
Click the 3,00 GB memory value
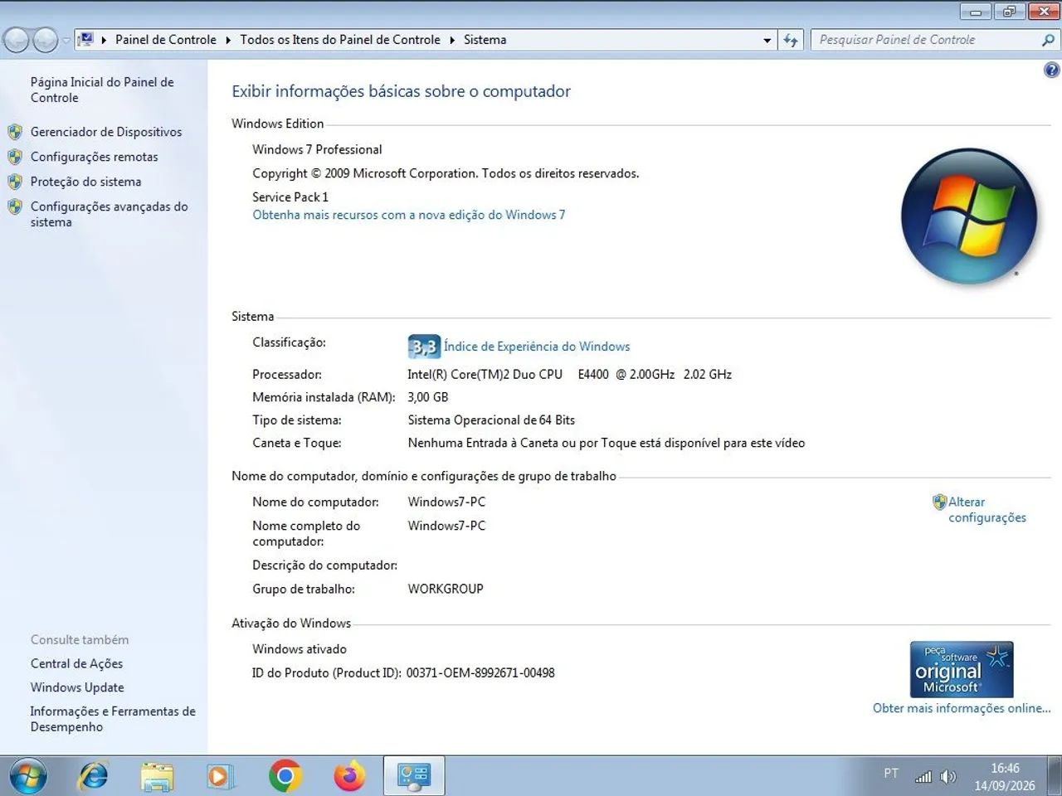(x=428, y=397)
